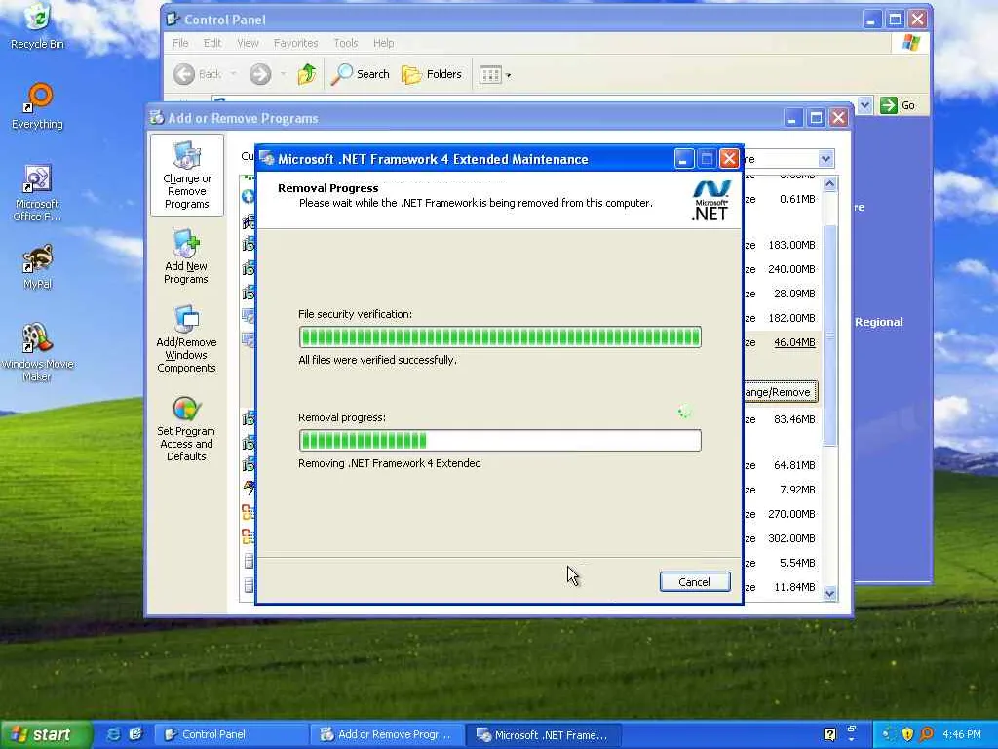Screen dimensions: 998x749
Task: Click the Go button by the address bar
Action: [898, 105]
